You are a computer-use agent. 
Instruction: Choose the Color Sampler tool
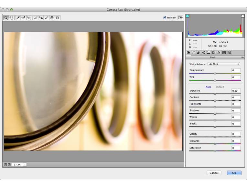coord(23,18)
